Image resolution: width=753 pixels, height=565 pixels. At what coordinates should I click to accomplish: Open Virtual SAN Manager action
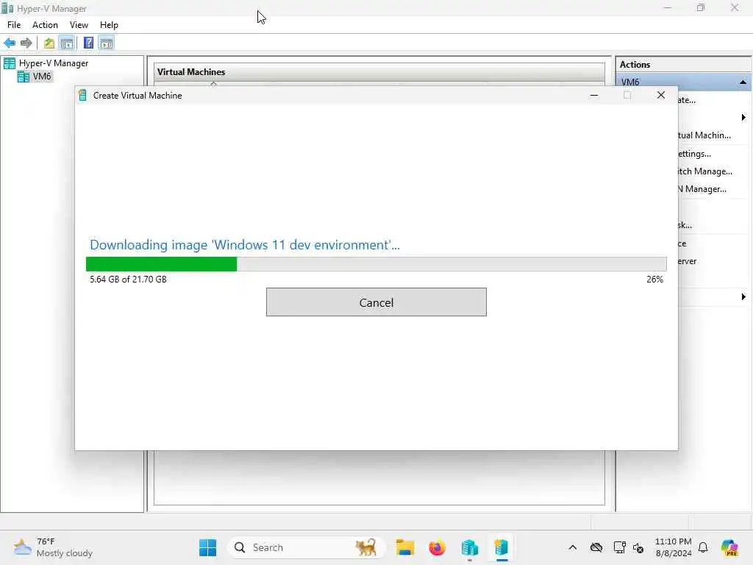pos(702,189)
